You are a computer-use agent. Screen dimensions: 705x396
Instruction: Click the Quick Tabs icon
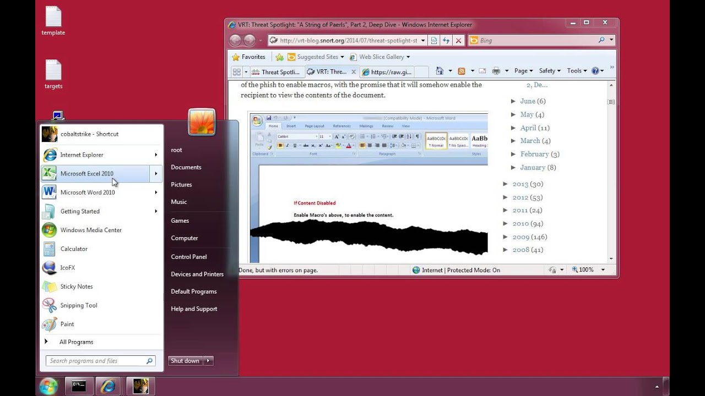pyautogui.click(x=237, y=71)
